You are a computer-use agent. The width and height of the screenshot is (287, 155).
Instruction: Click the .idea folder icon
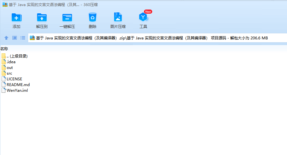click(x=3, y=62)
